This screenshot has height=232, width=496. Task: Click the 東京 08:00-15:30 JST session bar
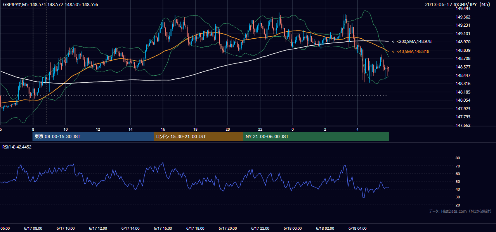point(93,136)
